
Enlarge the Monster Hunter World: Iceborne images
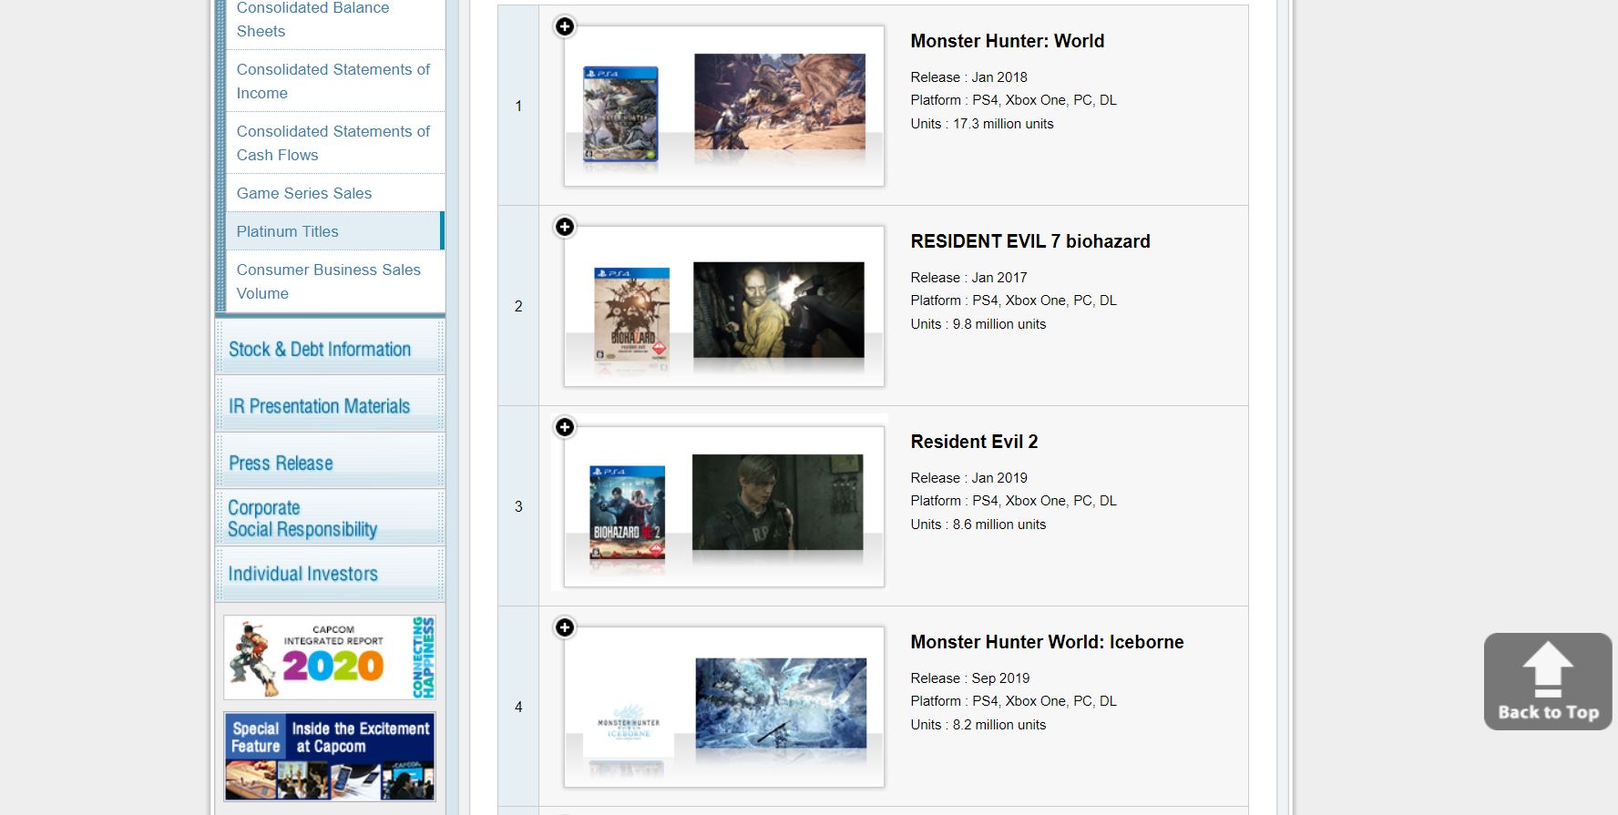tap(565, 627)
